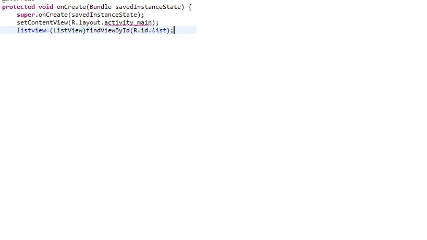The width and height of the screenshot is (427, 240).
Task: Click the '(ListView)' cast type
Action: pos(68,30)
